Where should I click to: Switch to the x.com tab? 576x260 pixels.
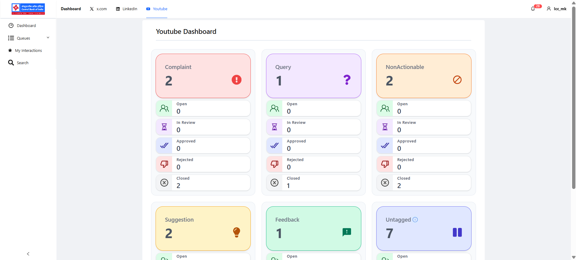(98, 9)
